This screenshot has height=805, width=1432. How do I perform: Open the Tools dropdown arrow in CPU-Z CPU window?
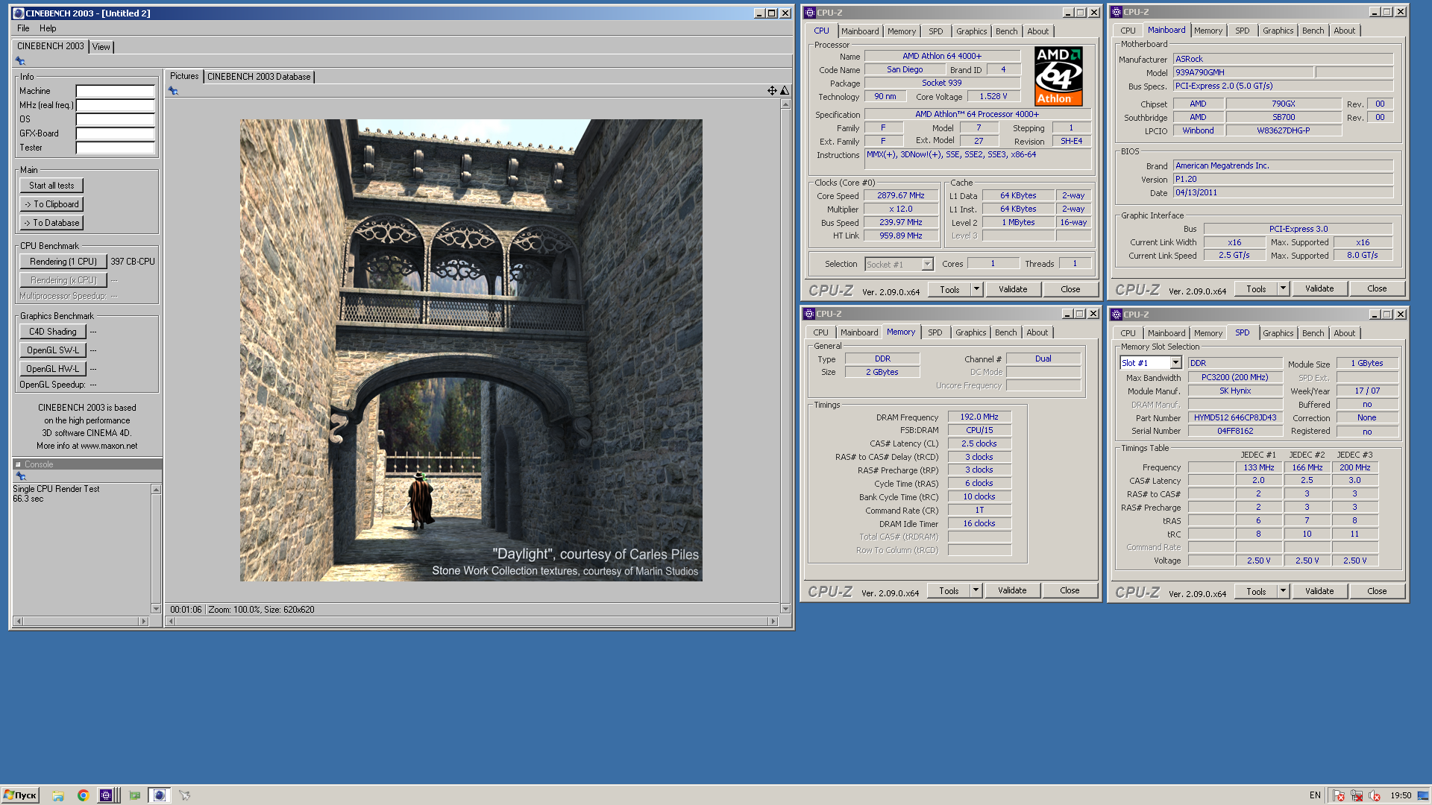976,289
